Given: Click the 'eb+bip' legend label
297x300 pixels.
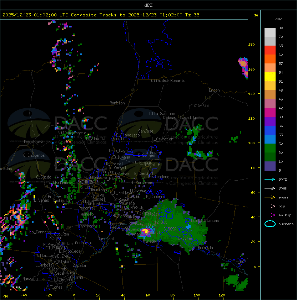Looking at the screenshot, I should click(x=285, y=215).
